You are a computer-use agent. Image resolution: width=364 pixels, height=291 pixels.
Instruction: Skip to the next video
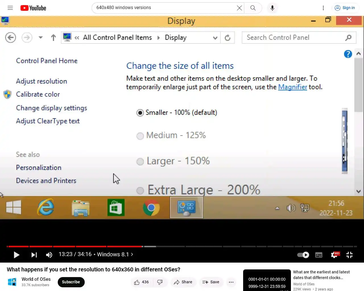[x=34, y=255]
